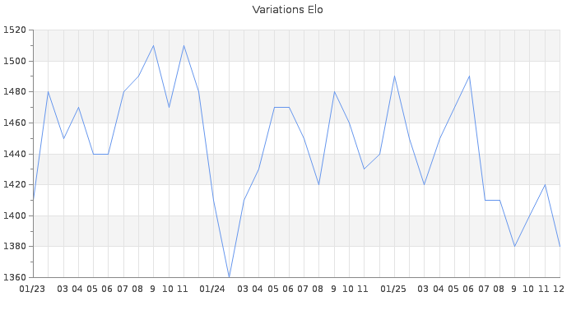576x329 pixels.
Task: Click the 1440 label on the vertical axis
Action: point(15,154)
